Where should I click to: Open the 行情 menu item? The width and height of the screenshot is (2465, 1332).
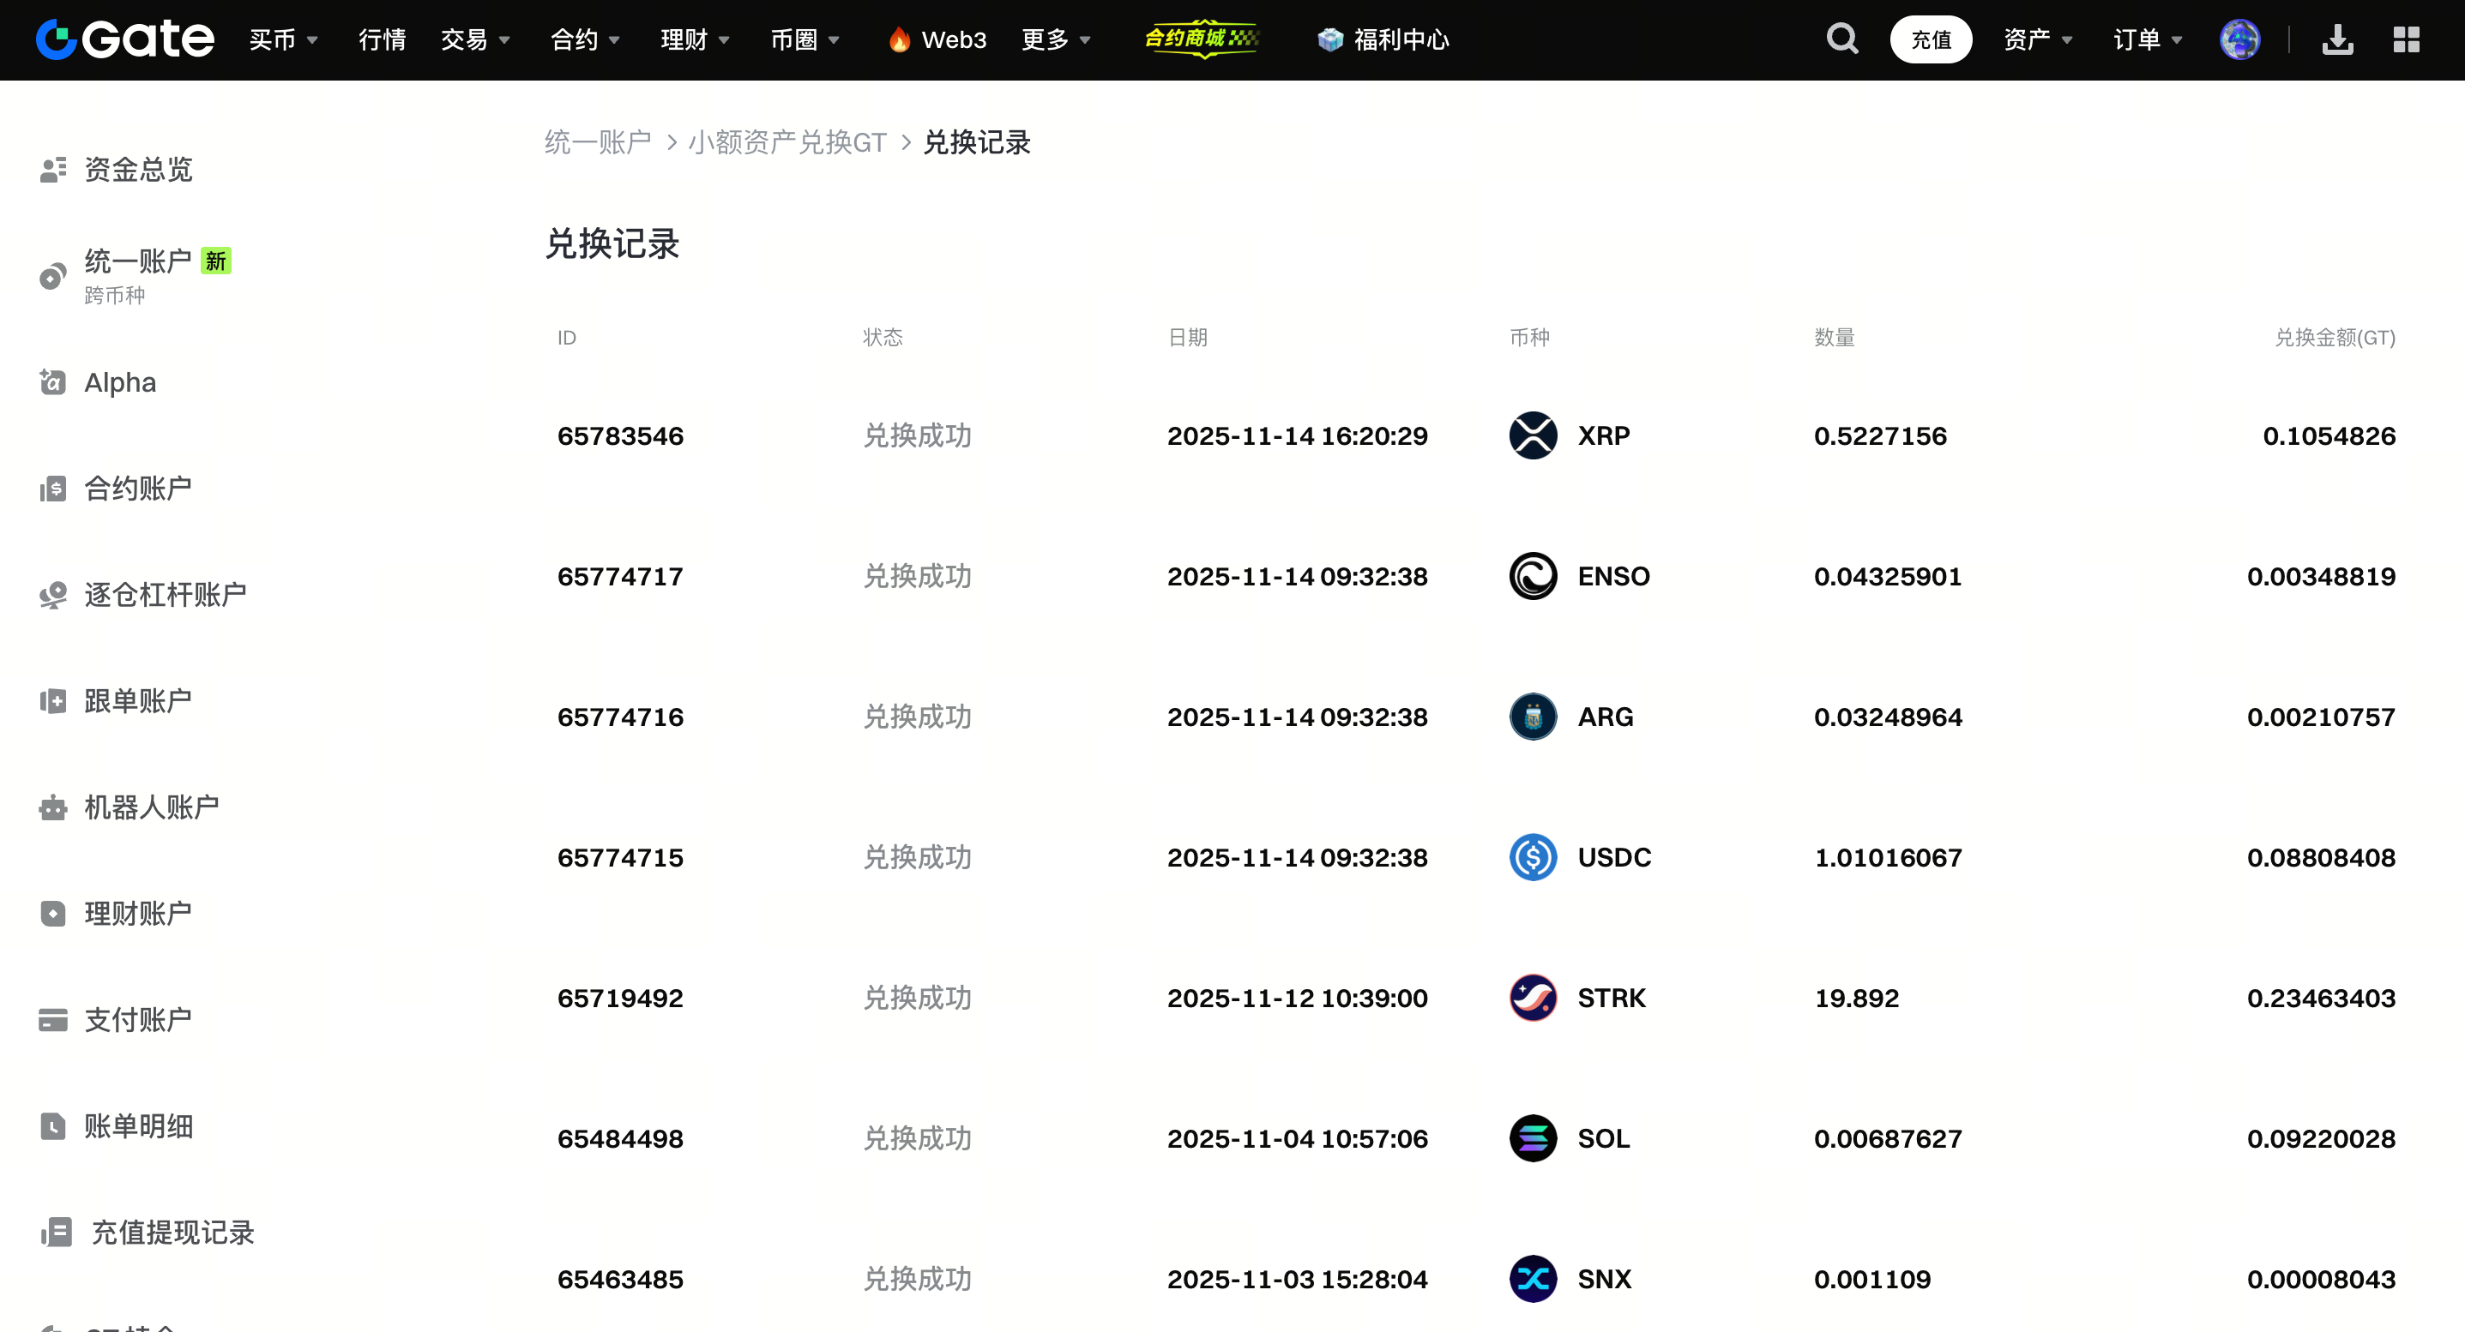(382, 39)
